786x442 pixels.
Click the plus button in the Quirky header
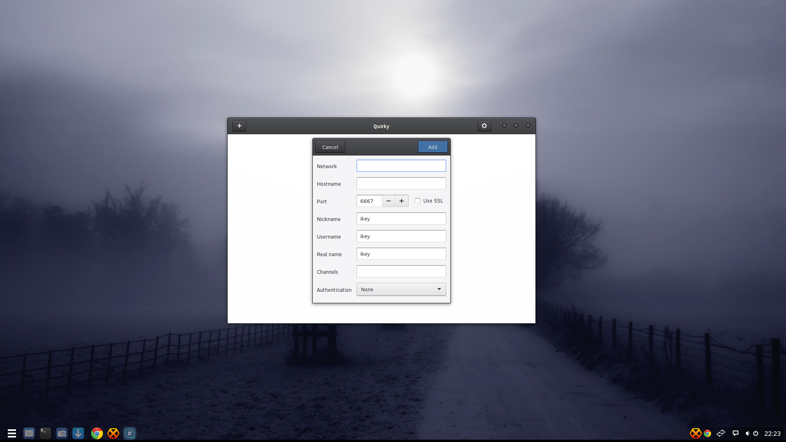(239, 126)
